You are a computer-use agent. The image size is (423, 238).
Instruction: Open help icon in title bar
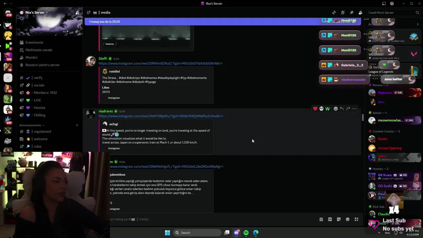(x=392, y=4)
